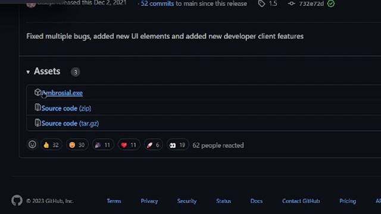Click the GitHub logo in footer
Image resolution: width=381 pixels, height=214 pixels.
[x=17, y=200]
